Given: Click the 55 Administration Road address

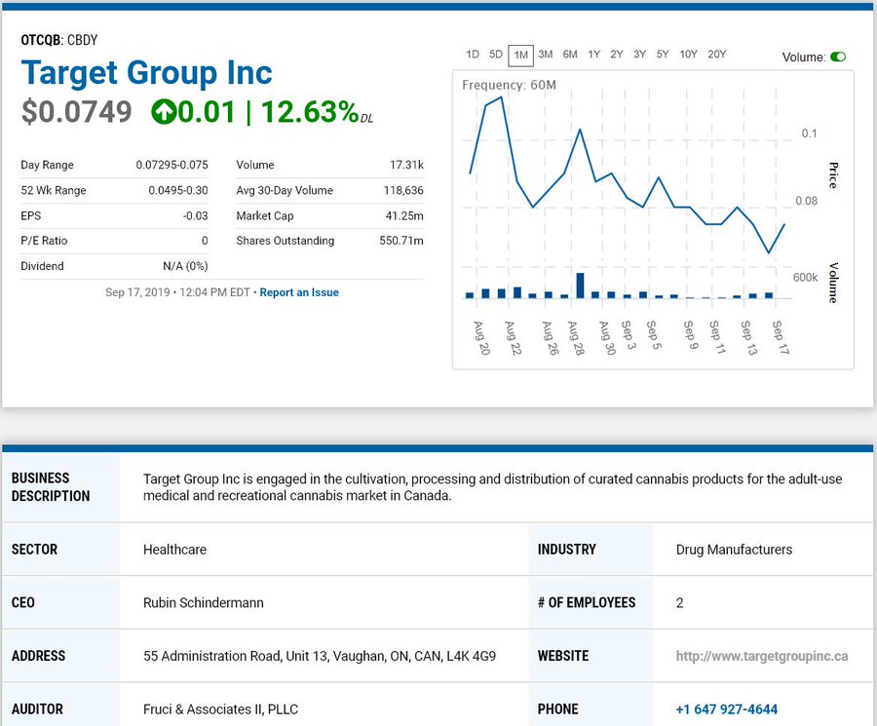Looking at the screenshot, I should [320, 656].
